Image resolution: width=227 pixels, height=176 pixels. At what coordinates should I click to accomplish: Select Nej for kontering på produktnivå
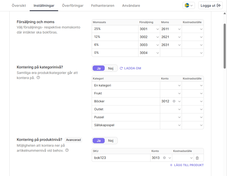(x=111, y=140)
